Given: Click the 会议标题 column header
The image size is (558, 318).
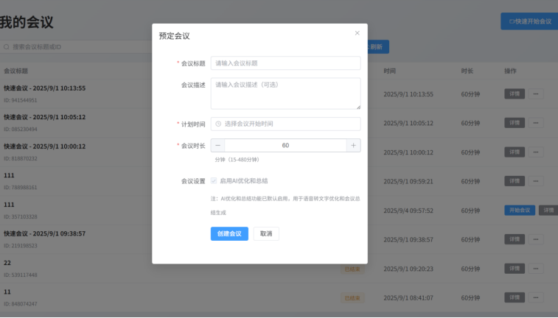Looking at the screenshot, I should (15, 71).
